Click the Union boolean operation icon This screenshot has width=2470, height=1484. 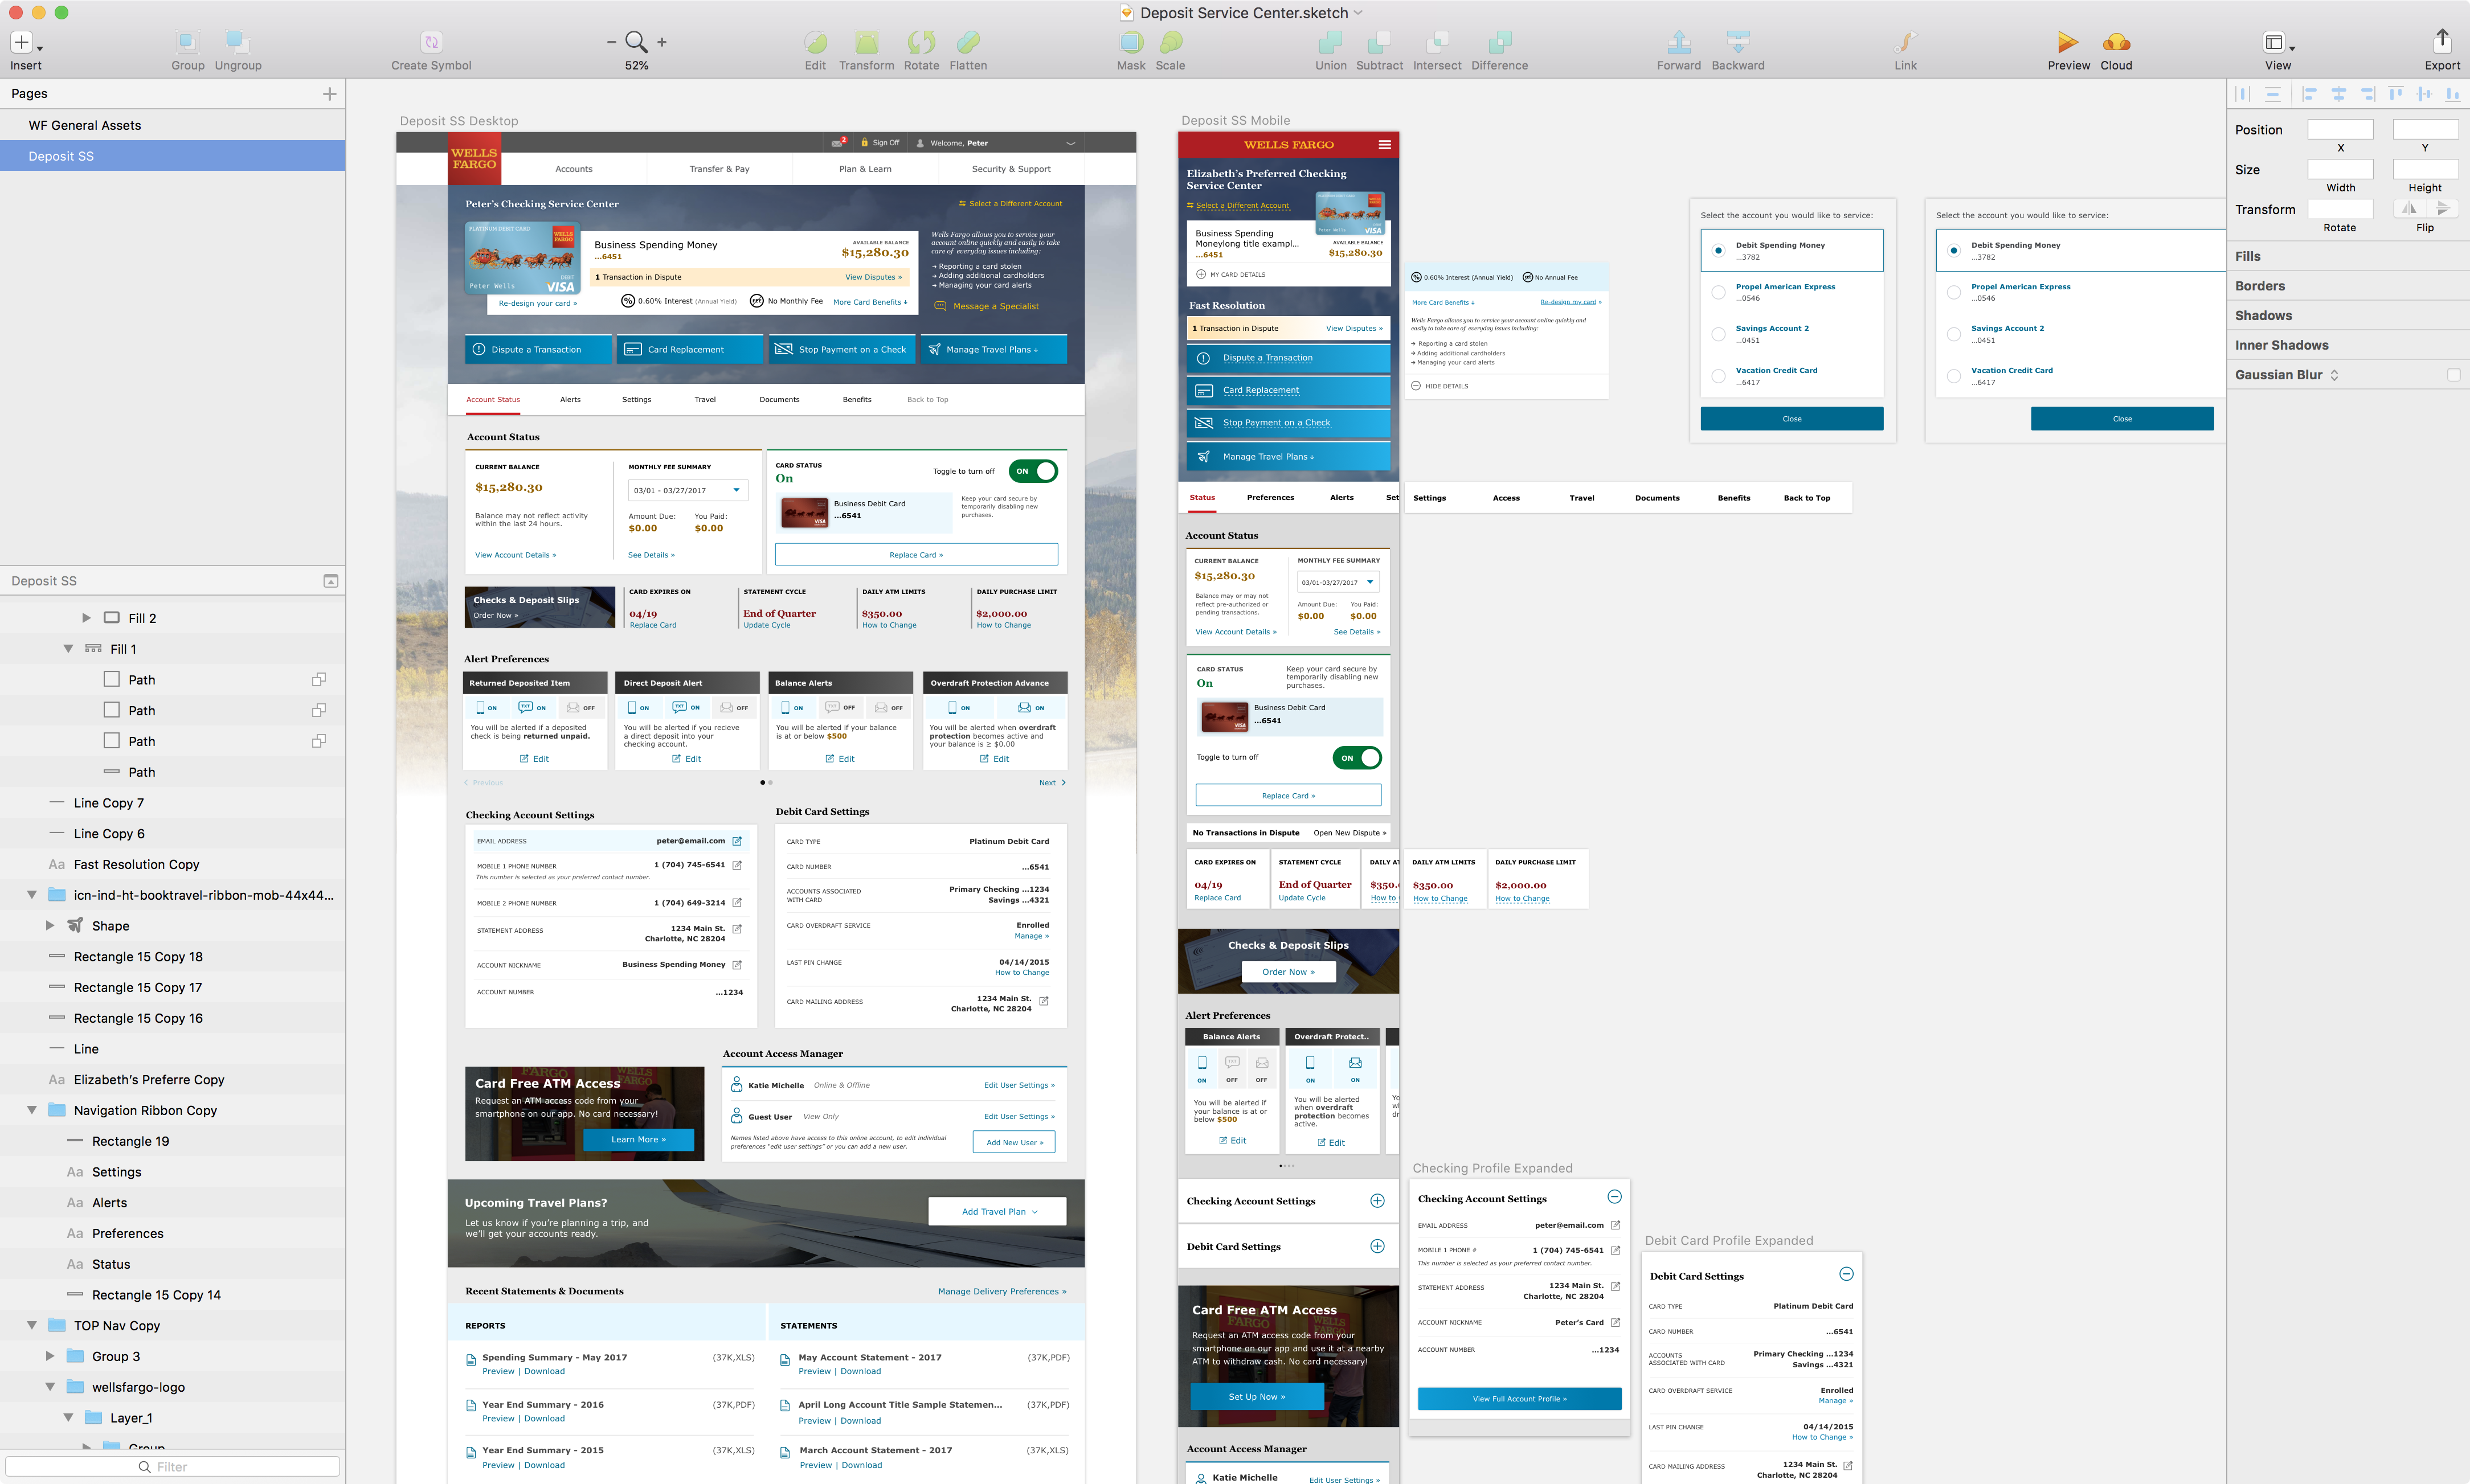pos(1330,43)
